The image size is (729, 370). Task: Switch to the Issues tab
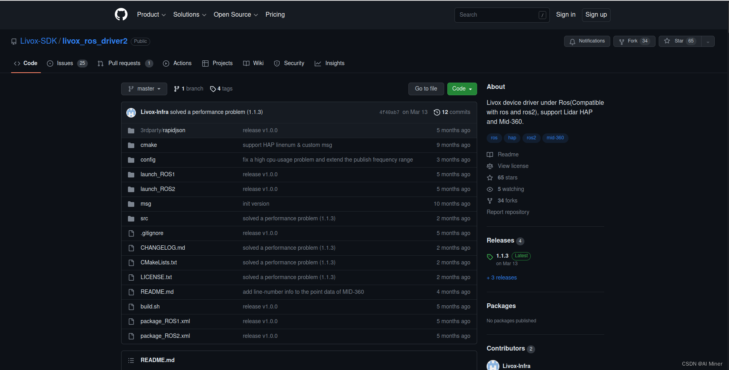(x=67, y=64)
